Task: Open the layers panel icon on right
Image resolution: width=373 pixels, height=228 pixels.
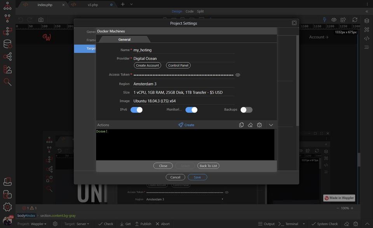Action: point(366,21)
